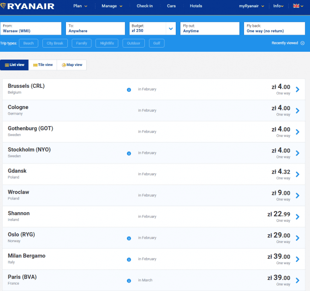Screen dimensions: 310x291
Task: Open Cologne fare with arrow icon
Action: pyautogui.click(x=298, y=111)
